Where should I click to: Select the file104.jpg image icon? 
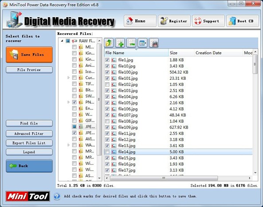(x=114, y=97)
